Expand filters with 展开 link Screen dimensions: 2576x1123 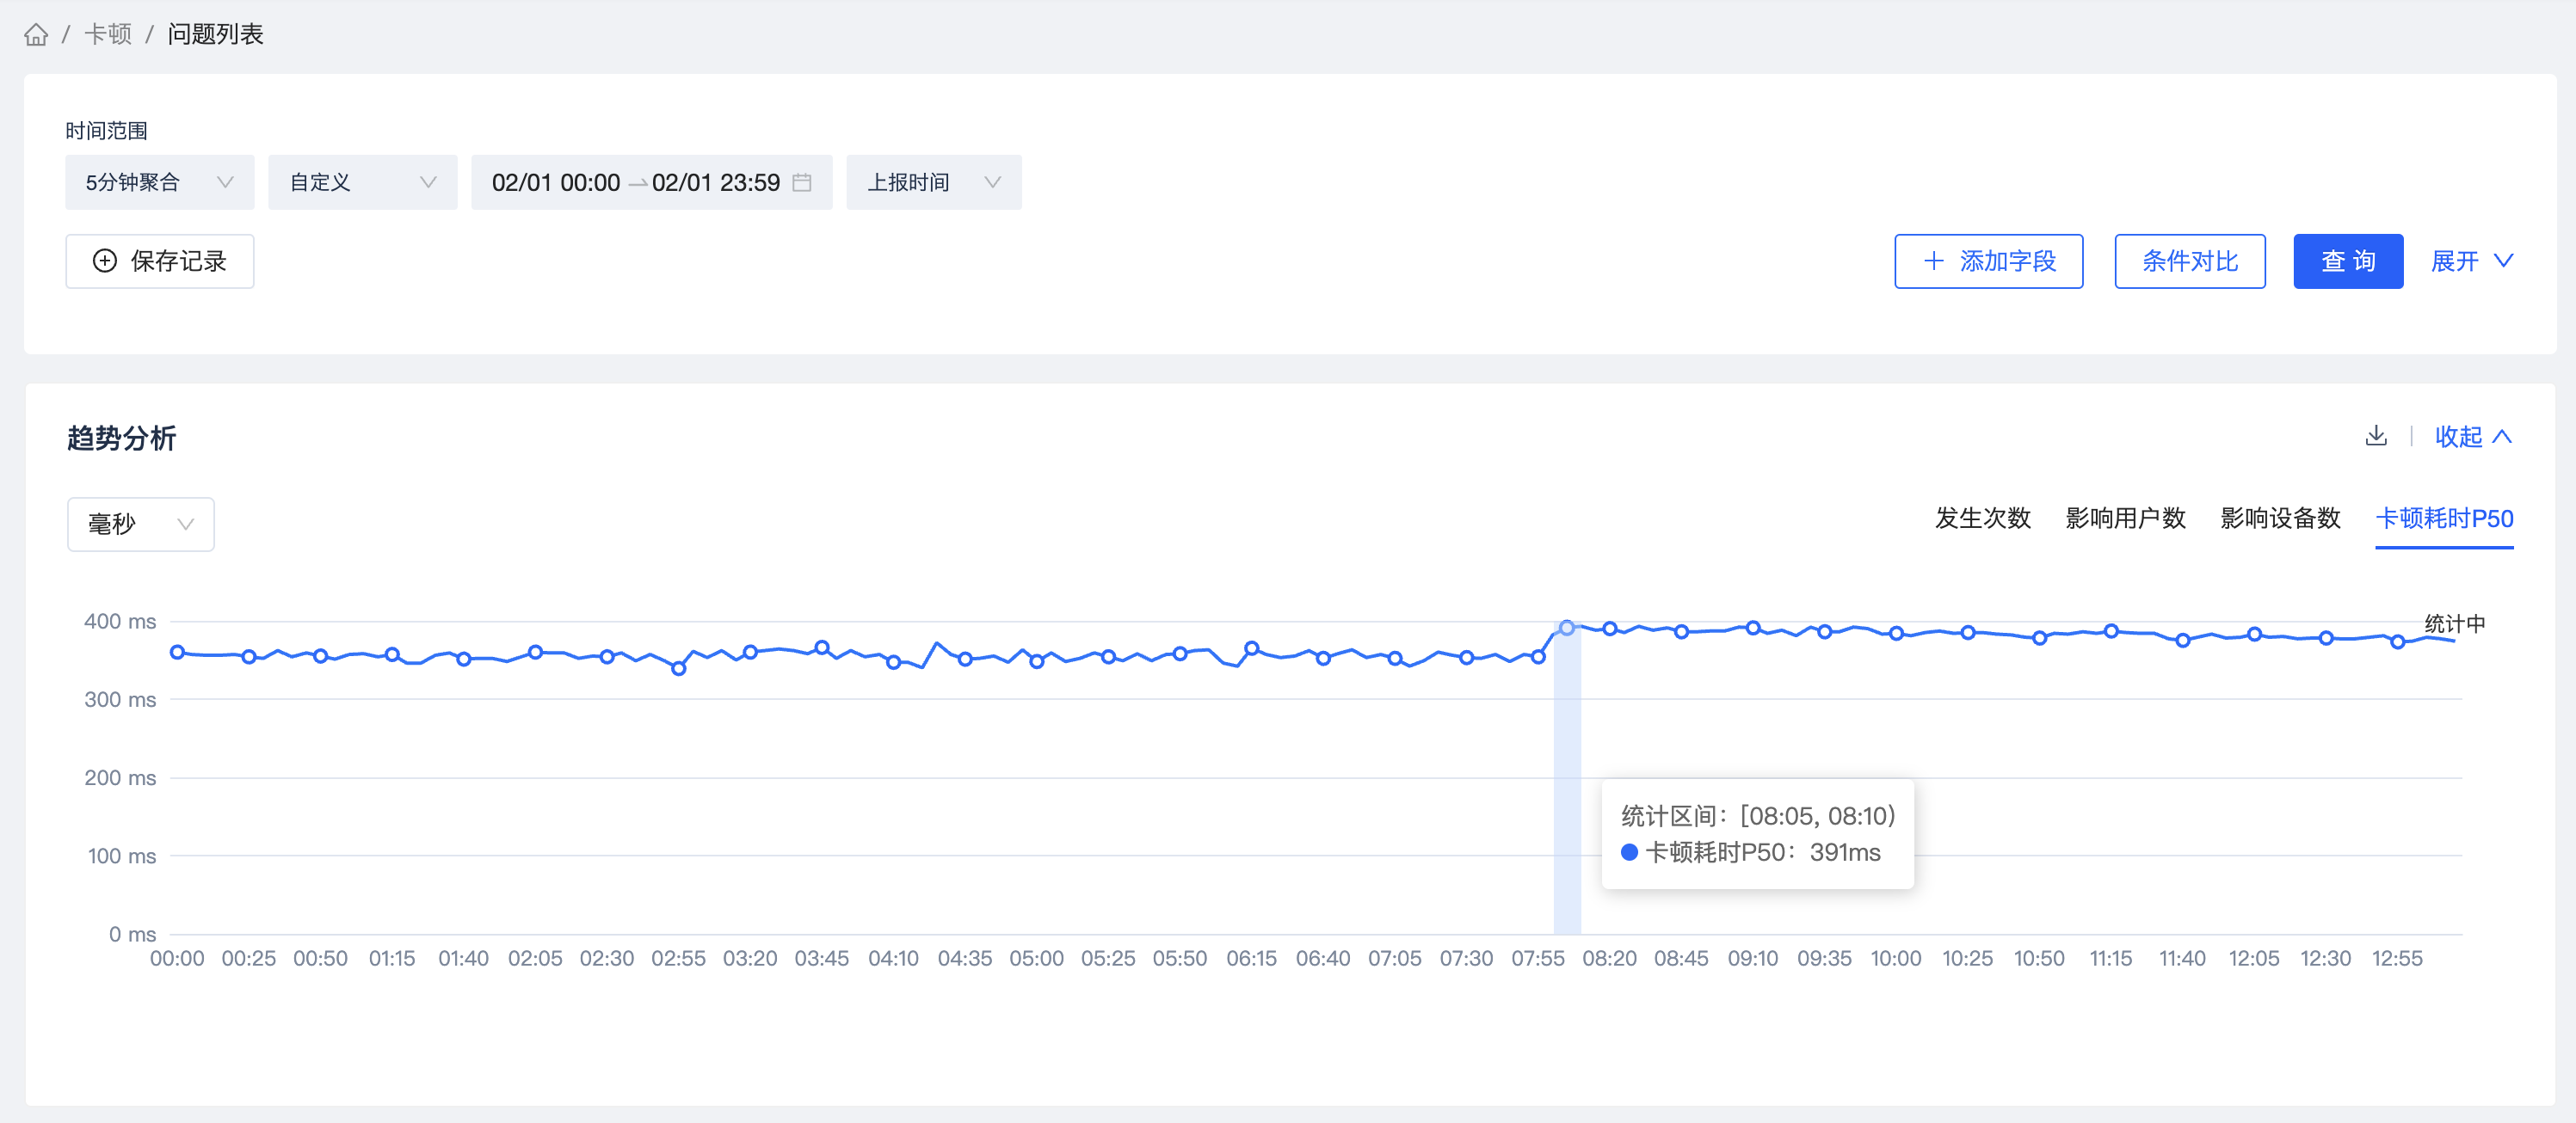click(2472, 261)
